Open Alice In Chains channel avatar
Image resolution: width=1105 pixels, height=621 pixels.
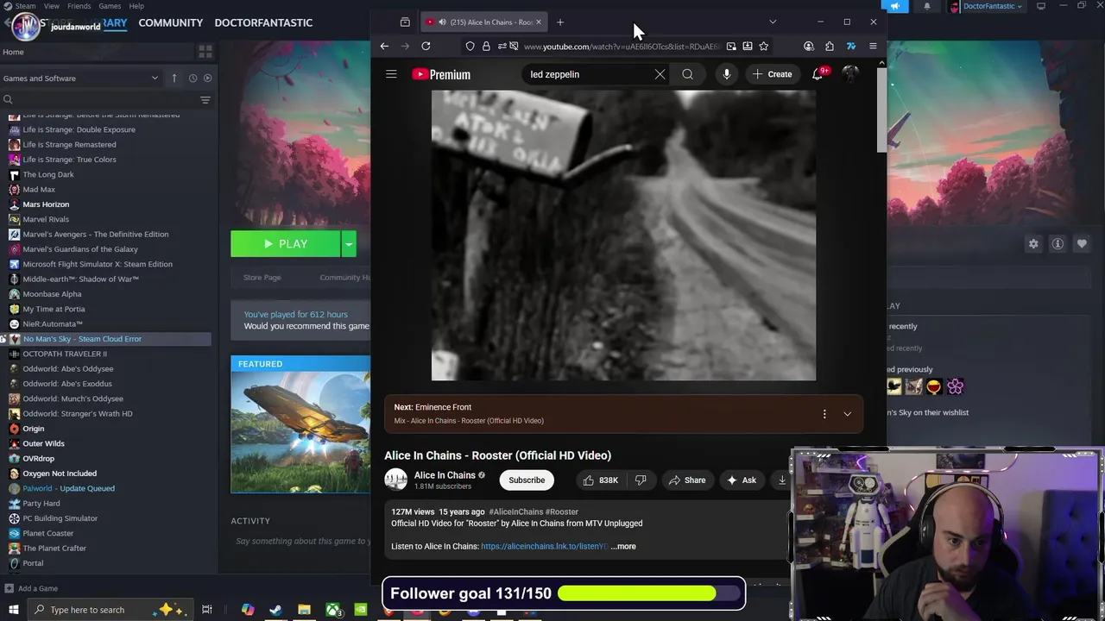click(395, 480)
